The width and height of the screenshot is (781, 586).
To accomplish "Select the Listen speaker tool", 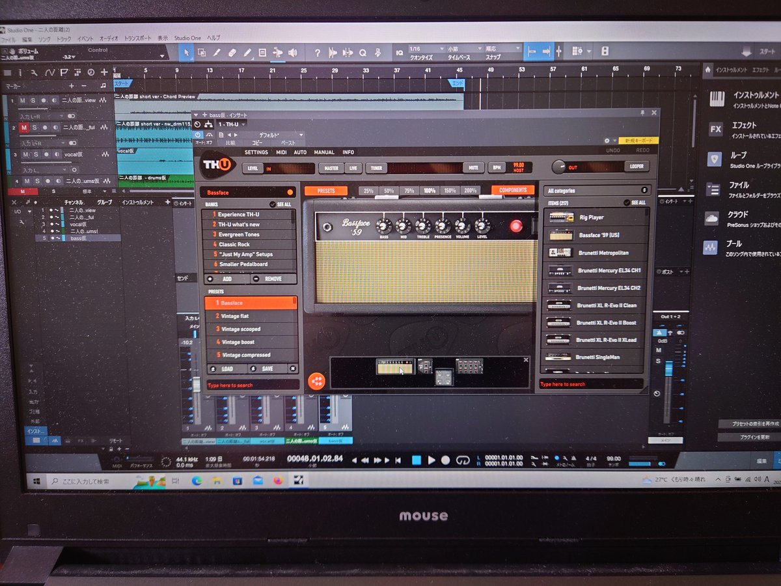I will [x=293, y=53].
